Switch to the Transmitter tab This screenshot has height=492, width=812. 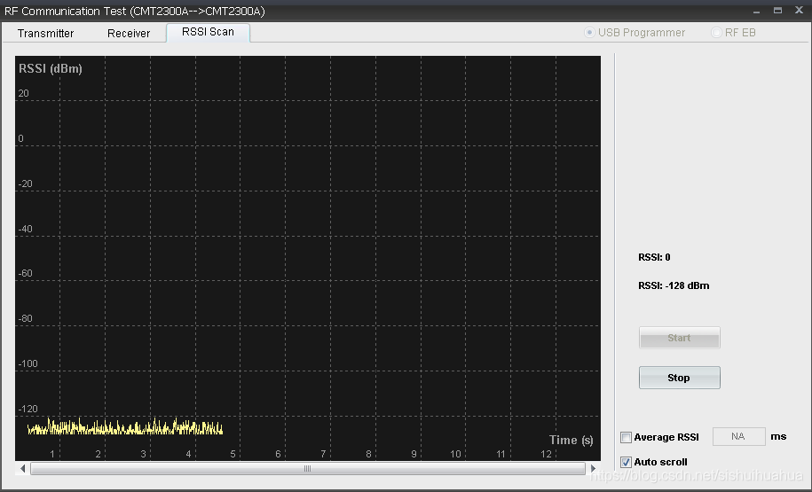point(45,33)
